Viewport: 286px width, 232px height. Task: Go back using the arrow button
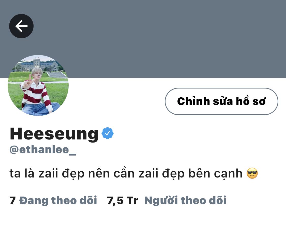point(21,26)
